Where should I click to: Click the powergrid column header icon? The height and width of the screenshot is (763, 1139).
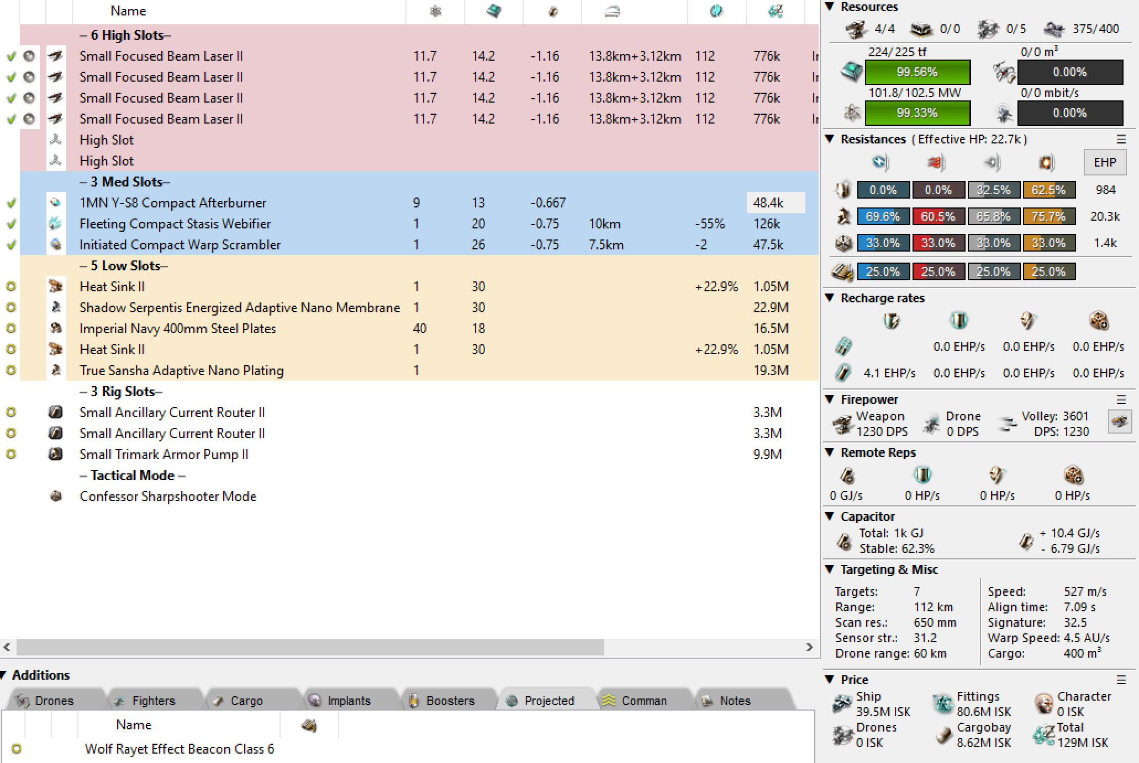435,11
